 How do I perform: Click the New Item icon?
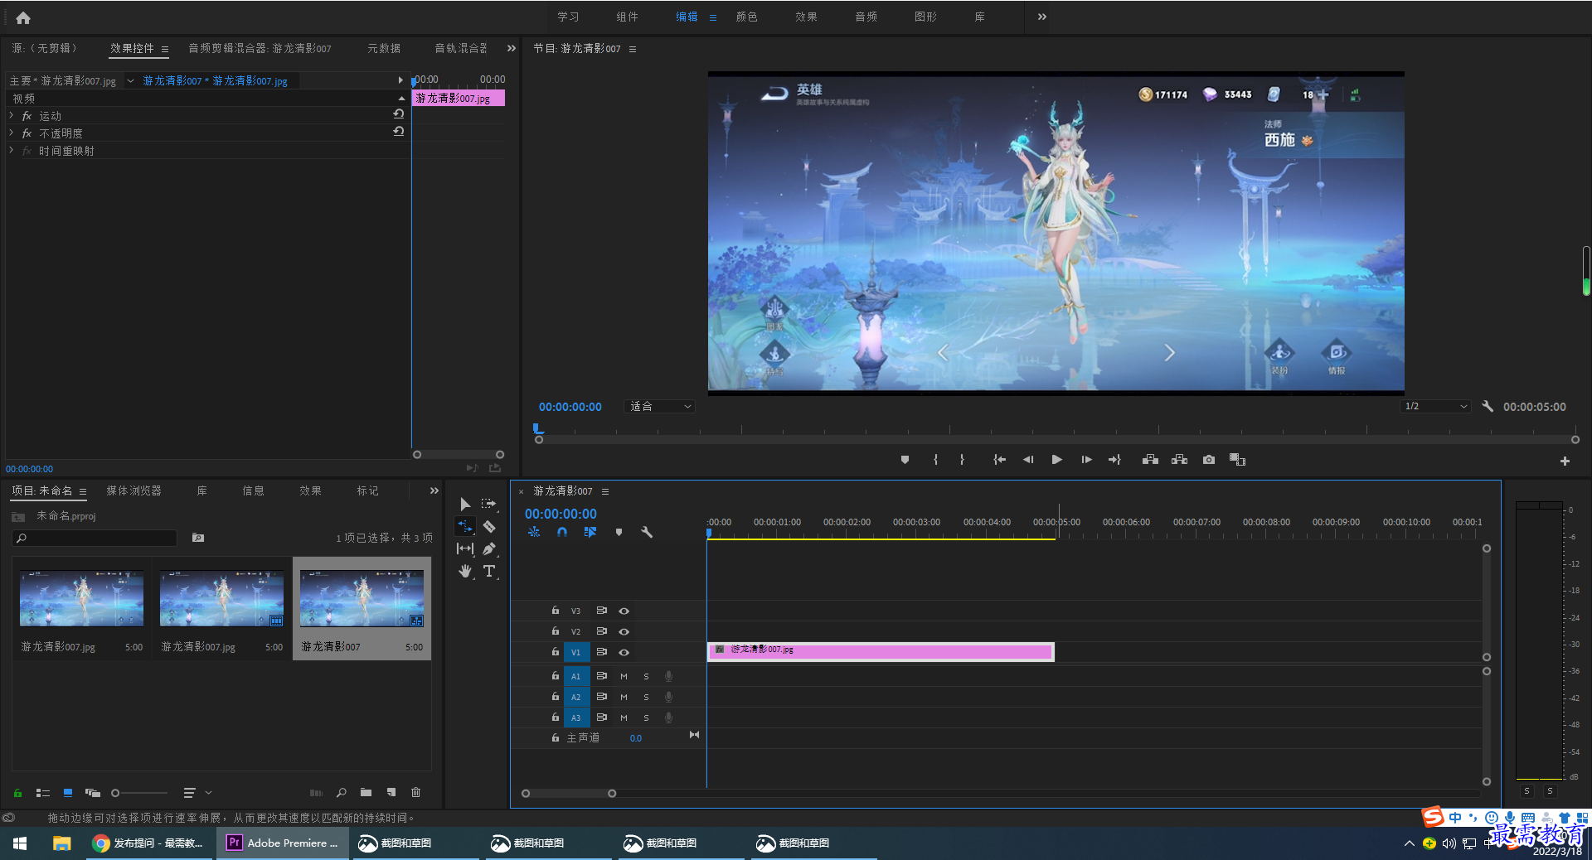(391, 793)
